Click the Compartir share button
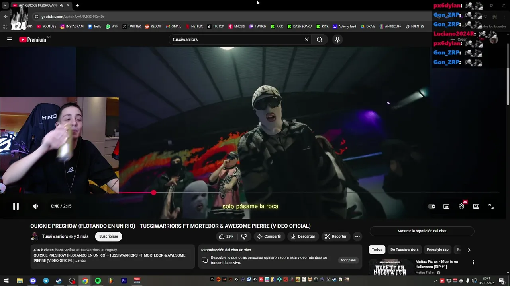Screen dimensions: 510x286 269,236
